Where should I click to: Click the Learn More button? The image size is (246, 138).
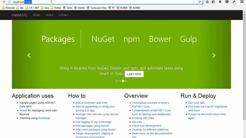click(x=134, y=74)
